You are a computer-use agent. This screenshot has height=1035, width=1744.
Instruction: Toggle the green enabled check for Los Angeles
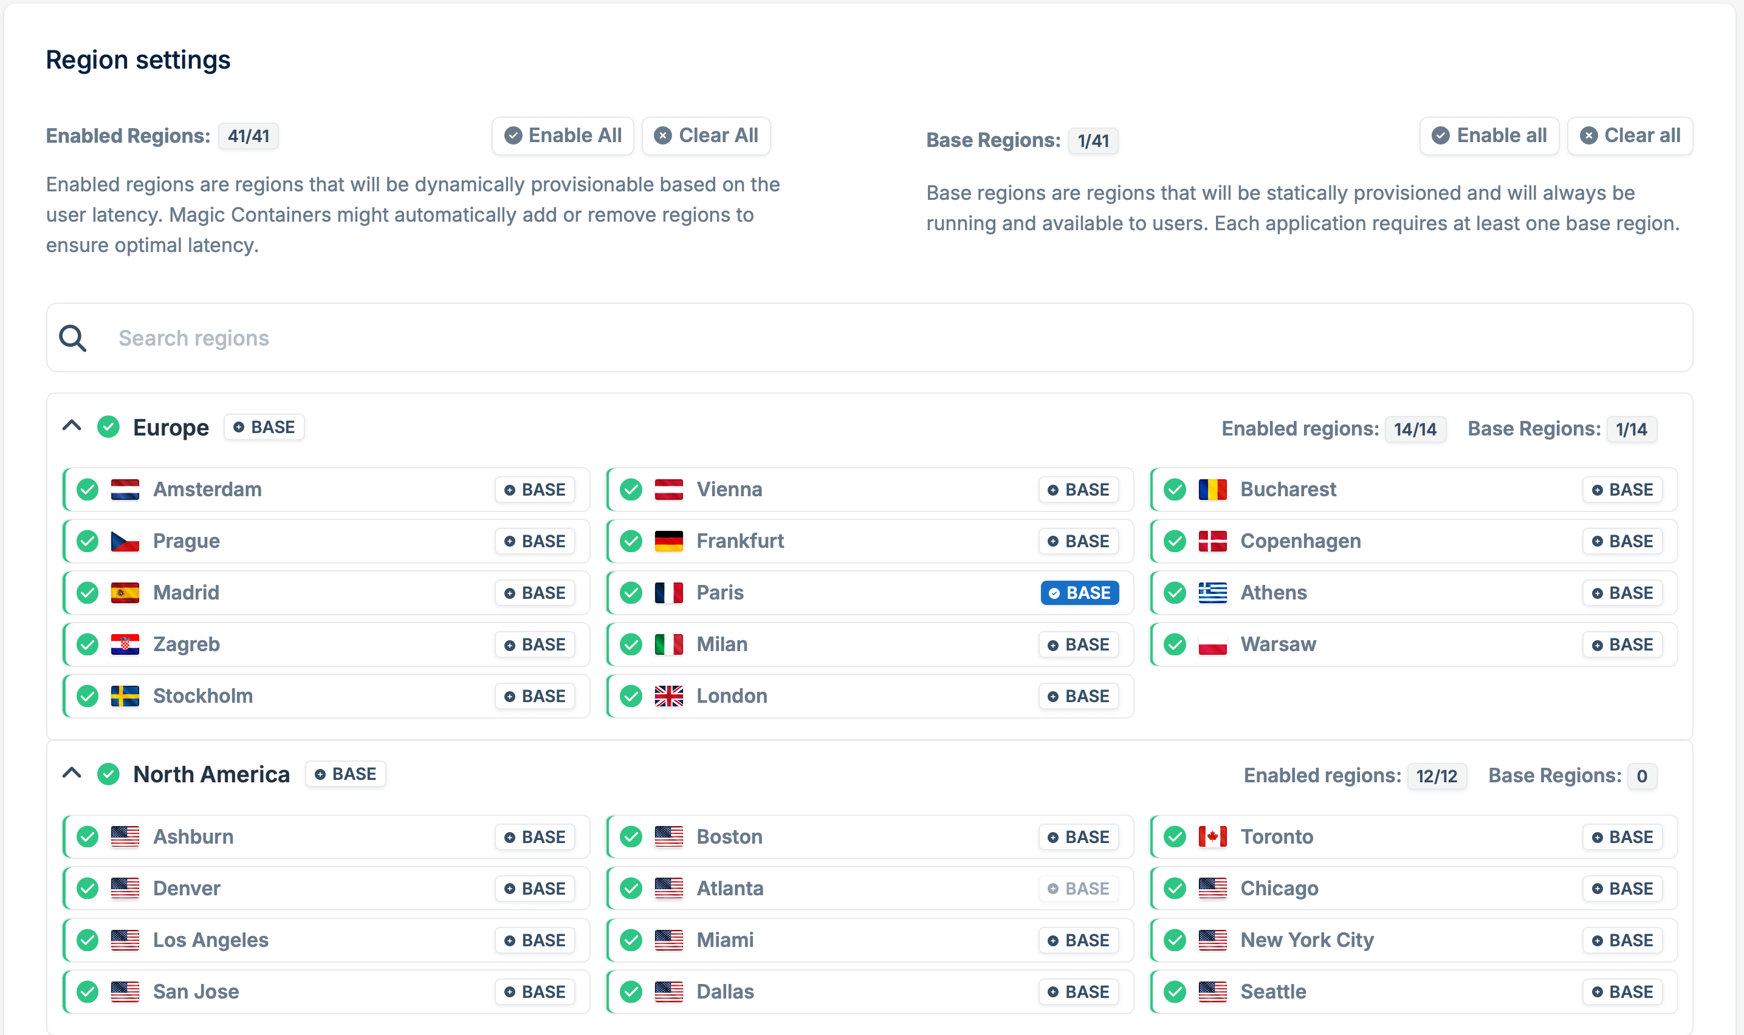click(88, 940)
